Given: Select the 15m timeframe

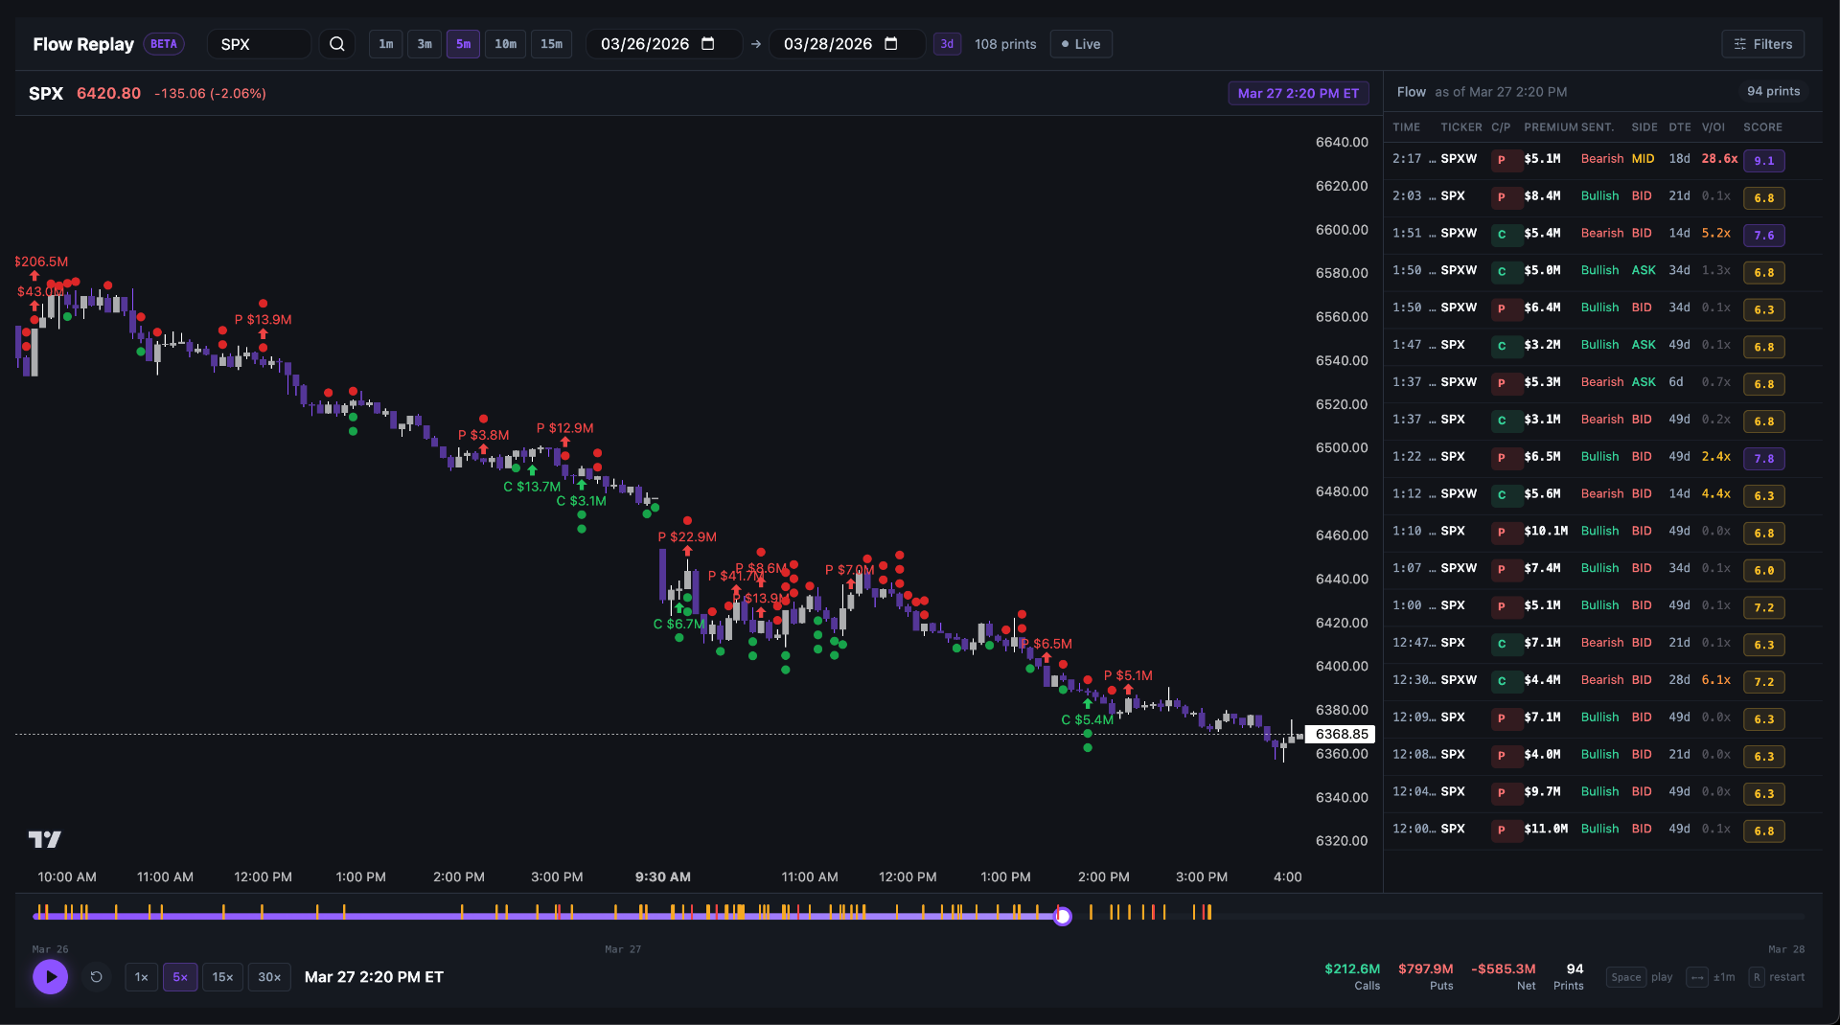Looking at the screenshot, I should tap(551, 44).
